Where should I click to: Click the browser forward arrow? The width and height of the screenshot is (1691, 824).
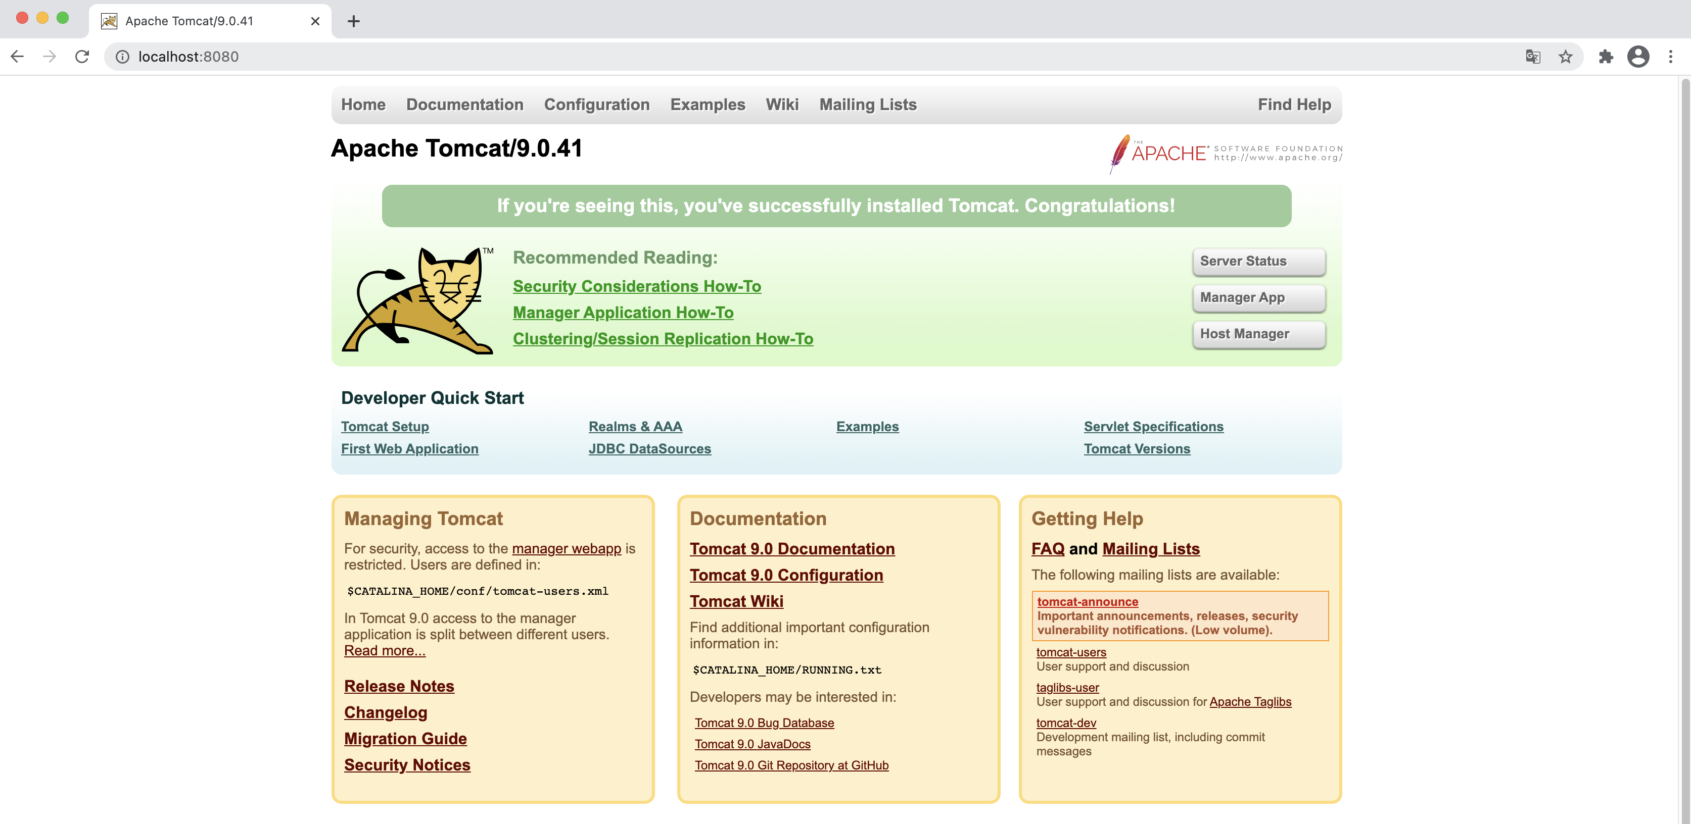pos(49,57)
